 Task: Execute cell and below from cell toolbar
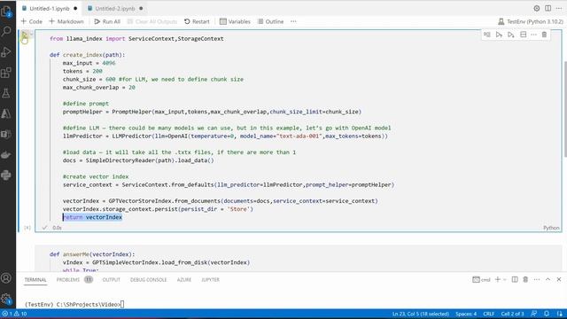[x=511, y=35]
